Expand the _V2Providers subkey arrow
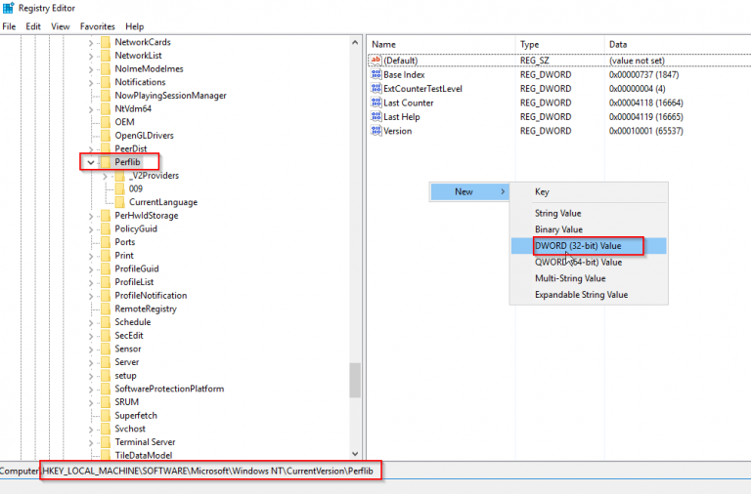Image resolution: width=751 pixels, height=494 pixels. pos(105,176)
